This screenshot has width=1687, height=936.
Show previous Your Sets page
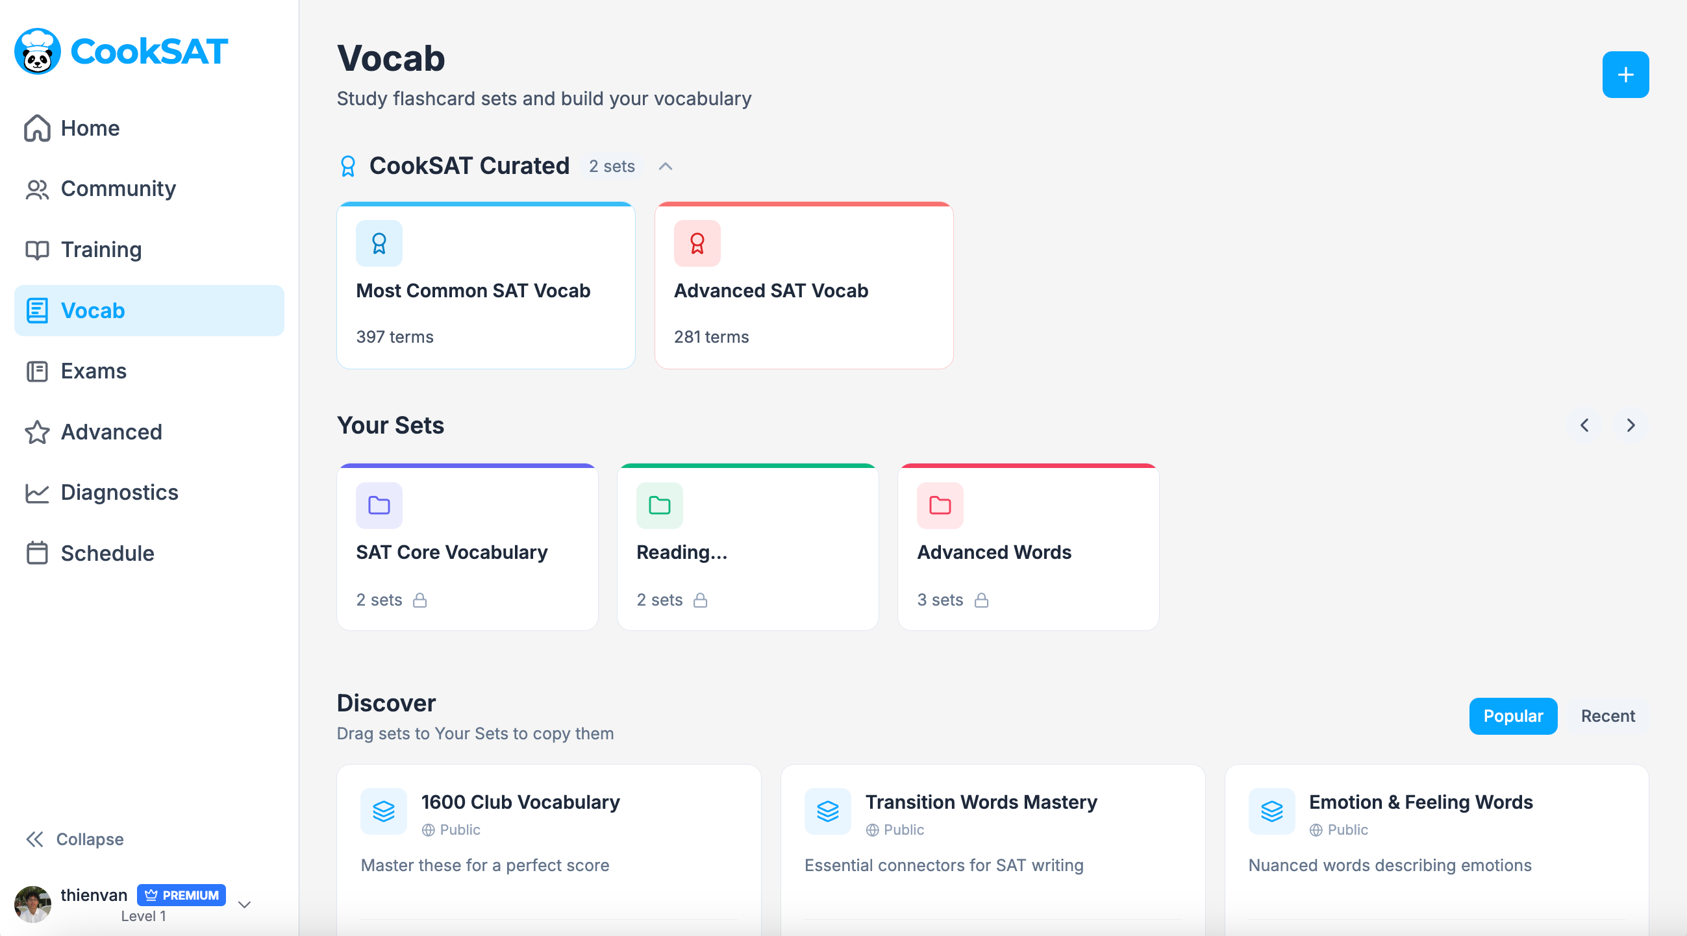point(1584,425)
